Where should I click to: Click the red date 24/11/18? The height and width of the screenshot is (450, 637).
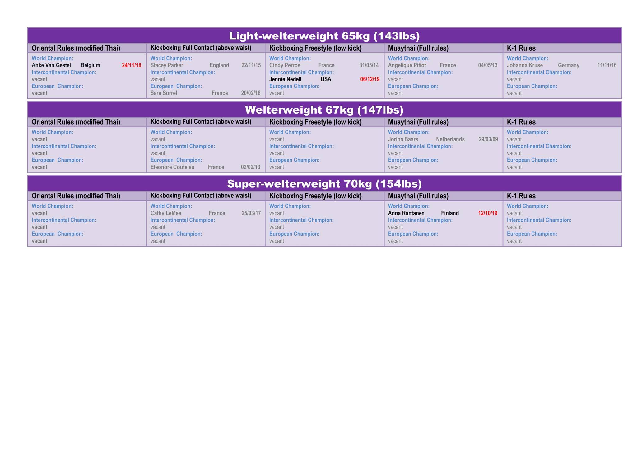coord(132,65)
